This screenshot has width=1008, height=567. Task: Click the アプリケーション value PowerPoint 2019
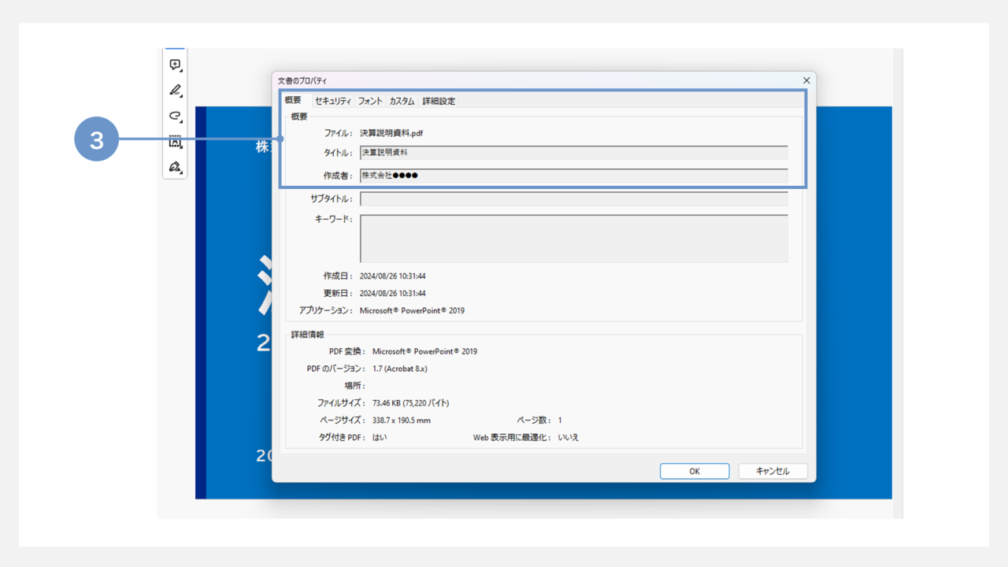point(412,310)
